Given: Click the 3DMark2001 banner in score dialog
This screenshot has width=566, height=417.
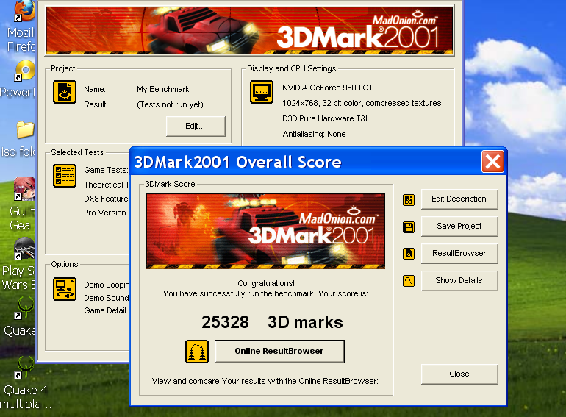Looking at the screenshot, I should [x=265, y=232].
